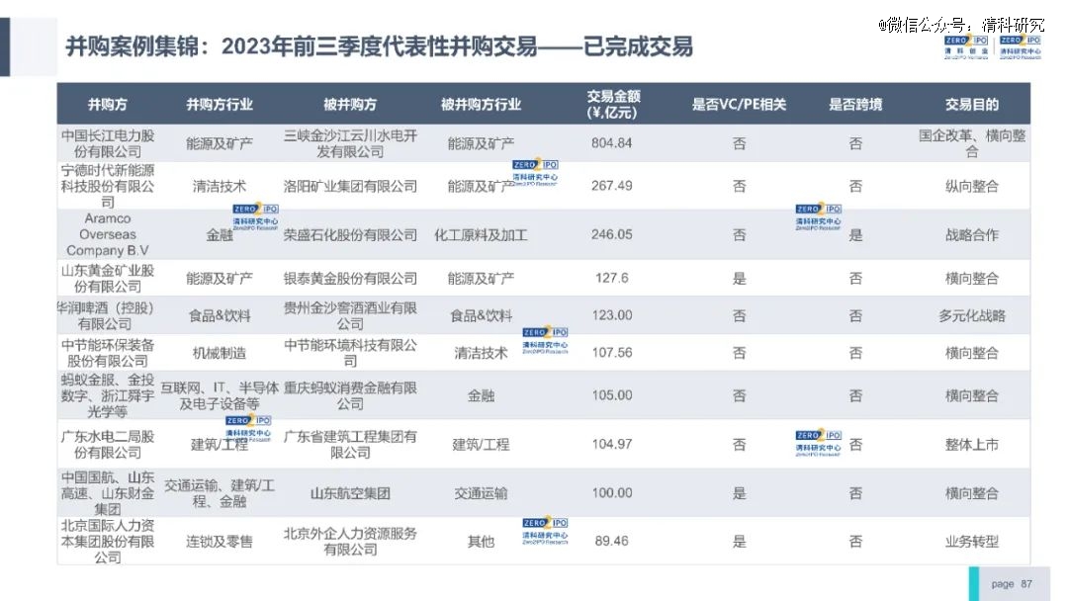Screen dimensions: 1068x601
Task: Click the 被并购方 column header
Action: [x=350, y=104]
